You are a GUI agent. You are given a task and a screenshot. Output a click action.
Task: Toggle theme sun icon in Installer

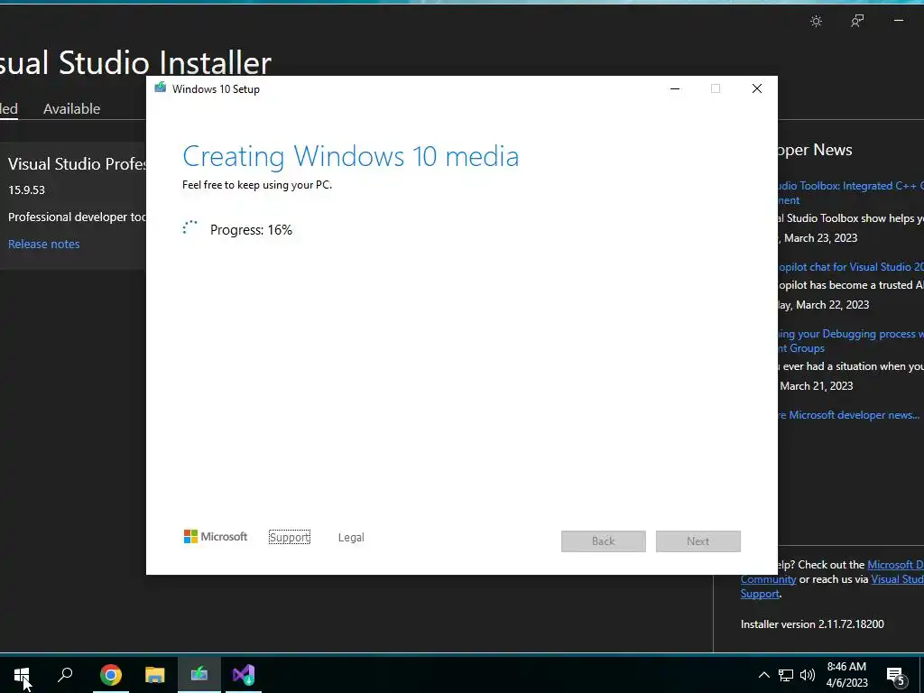[816, 22]
